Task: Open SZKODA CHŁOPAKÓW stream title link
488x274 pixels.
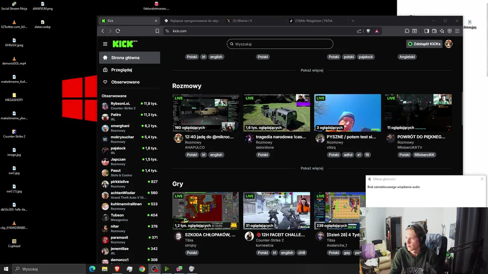Action: point(210,235)
